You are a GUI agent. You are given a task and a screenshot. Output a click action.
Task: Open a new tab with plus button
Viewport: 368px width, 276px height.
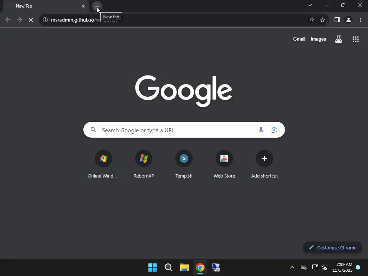click(97, 6)
